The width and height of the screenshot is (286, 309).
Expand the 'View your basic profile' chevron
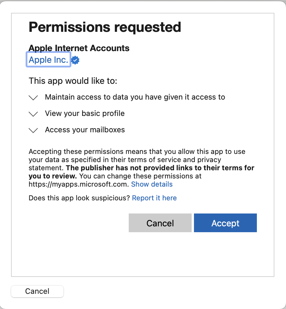point(34,114)
